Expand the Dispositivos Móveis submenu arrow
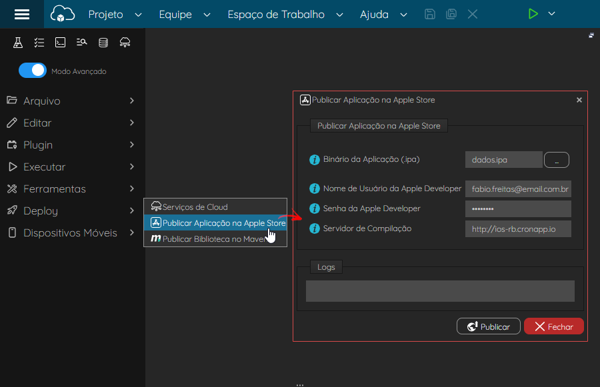Viewport: 600px width, 387px height. click(132, 232)
